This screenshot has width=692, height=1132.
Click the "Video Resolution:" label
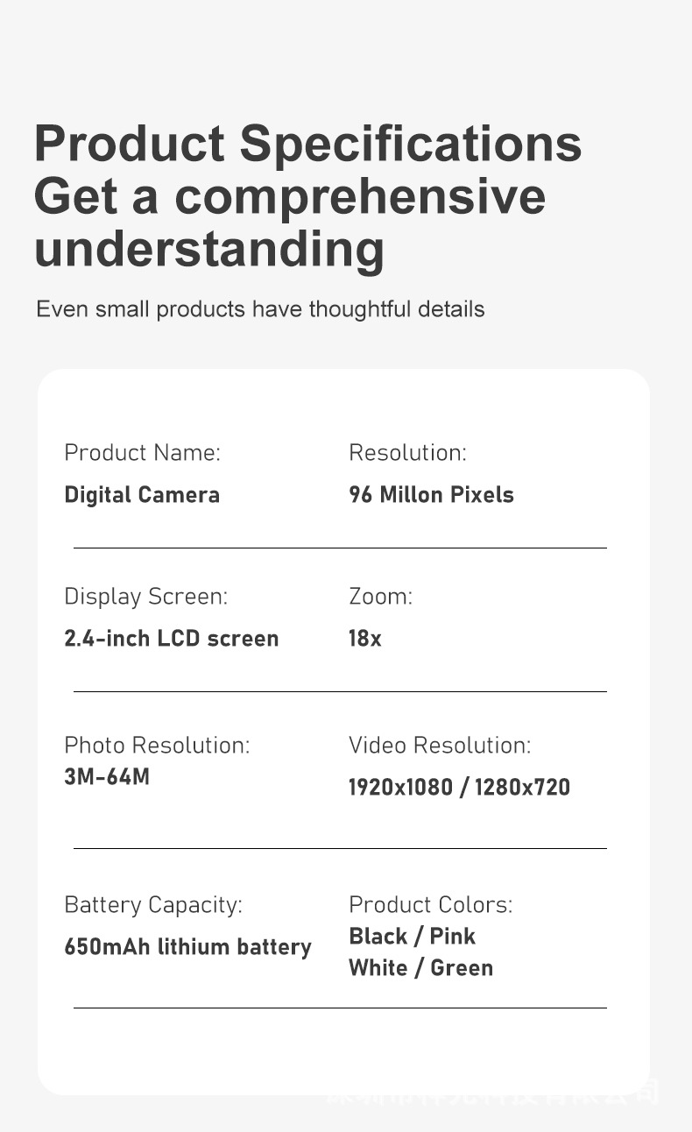[x=440, y=746]
